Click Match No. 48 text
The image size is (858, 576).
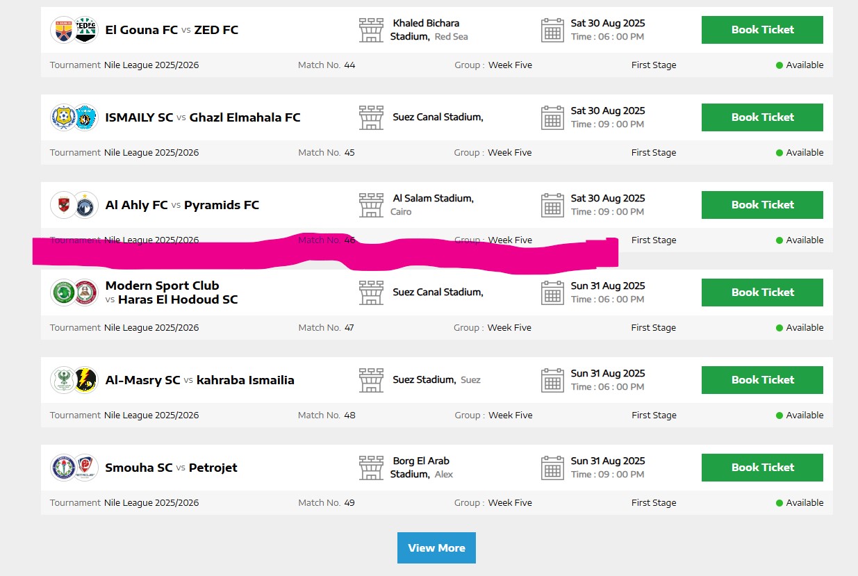[x=327, y=415]
